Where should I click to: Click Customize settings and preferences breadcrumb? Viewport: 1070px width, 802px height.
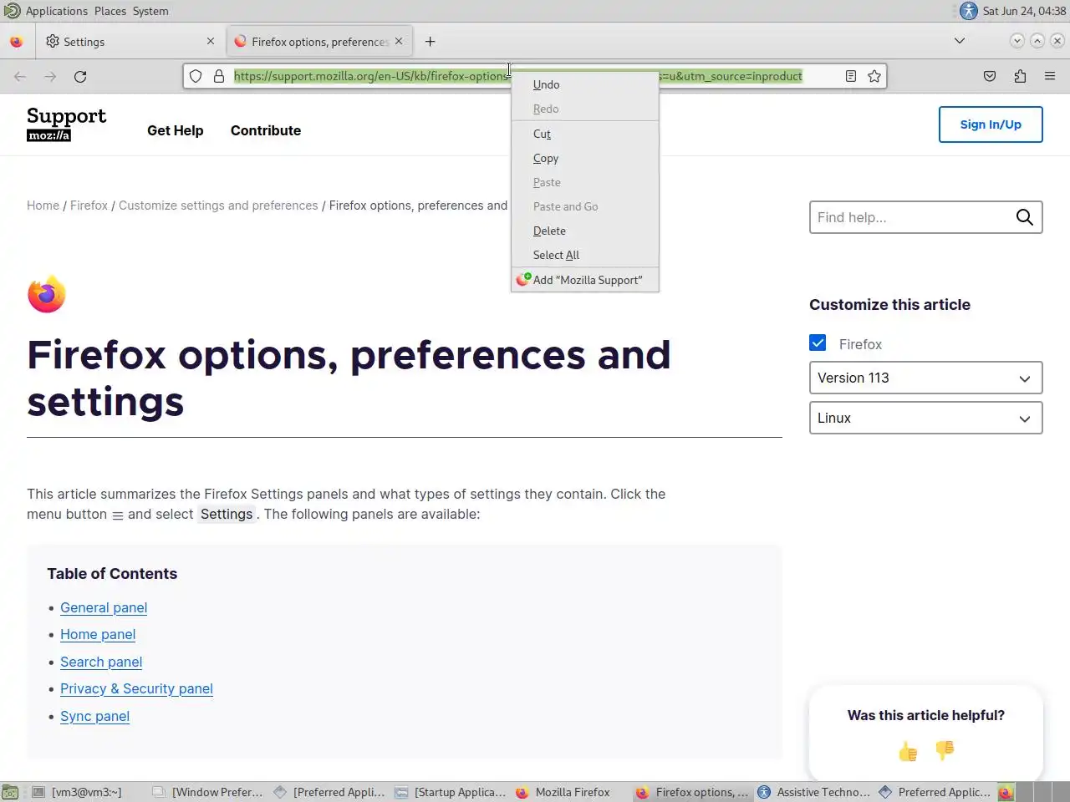[218, 206]
